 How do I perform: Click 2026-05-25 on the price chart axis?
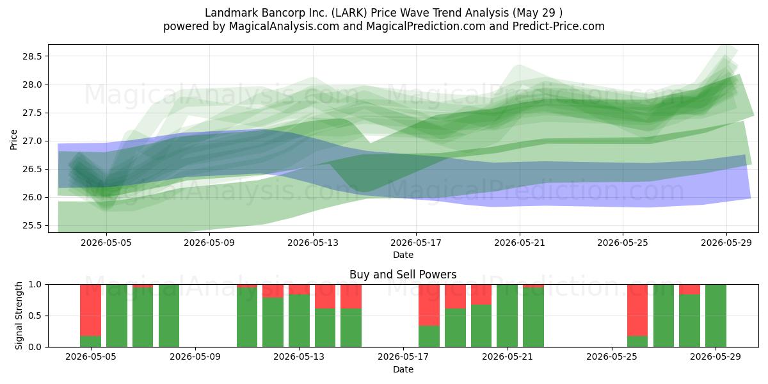click(623, 243)
